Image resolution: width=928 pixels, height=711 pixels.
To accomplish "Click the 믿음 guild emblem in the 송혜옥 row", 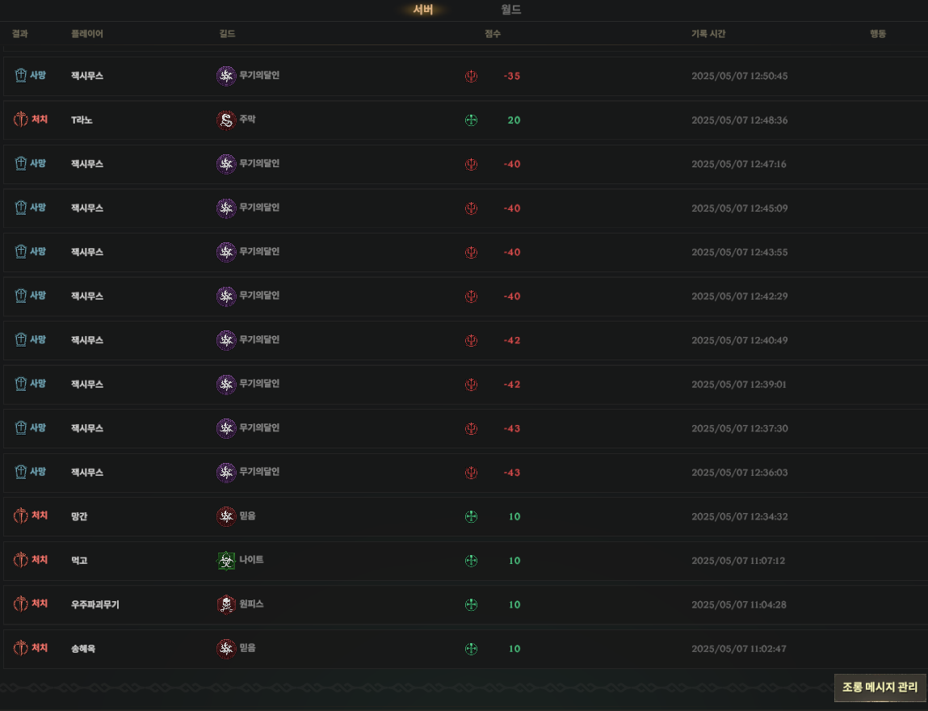I will click(x=226, y=648).
